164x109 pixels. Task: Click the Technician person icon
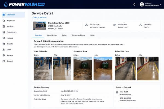click(140, 25)
